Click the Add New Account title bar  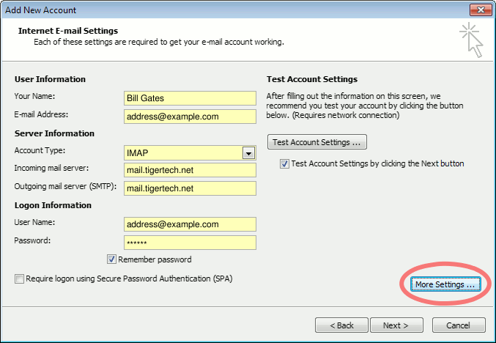220,10
